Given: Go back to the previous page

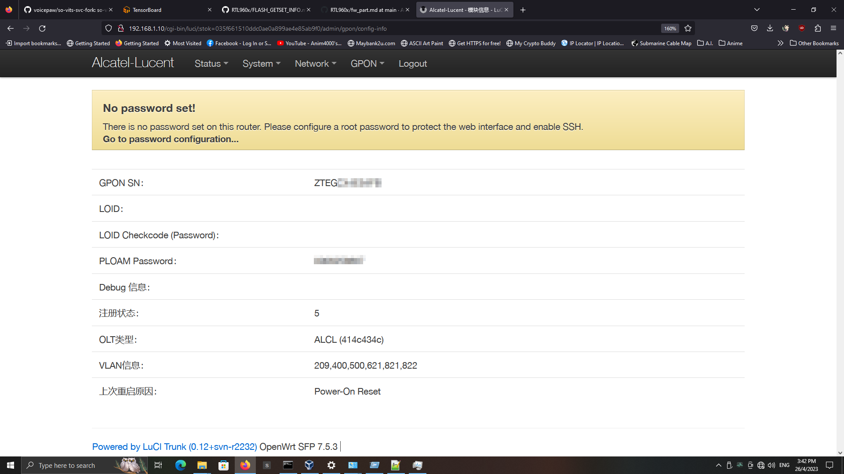Looking at the screenshot, I should [11, 29].
